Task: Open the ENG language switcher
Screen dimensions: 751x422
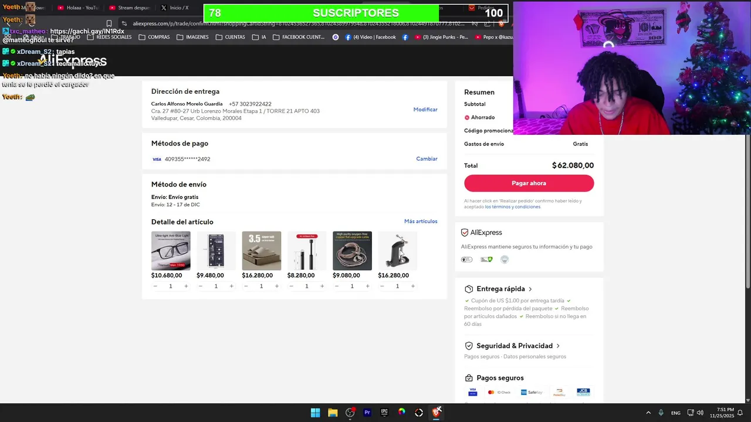Action: pos(676,413)
